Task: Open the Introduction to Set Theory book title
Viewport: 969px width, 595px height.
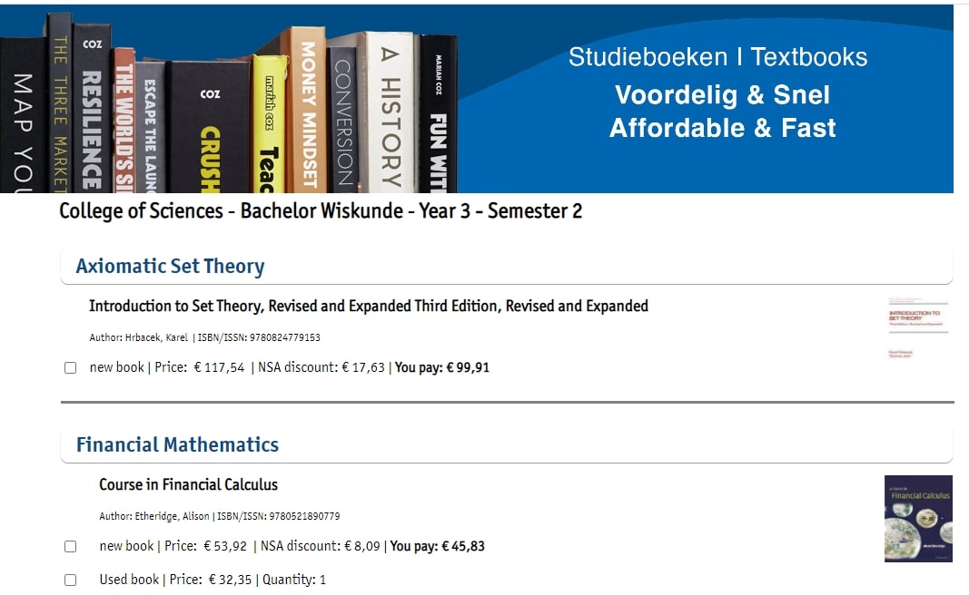Action: (369, 307)
